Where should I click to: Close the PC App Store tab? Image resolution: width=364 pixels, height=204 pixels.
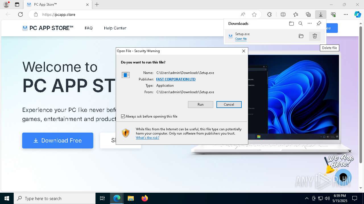pos(87,5)
